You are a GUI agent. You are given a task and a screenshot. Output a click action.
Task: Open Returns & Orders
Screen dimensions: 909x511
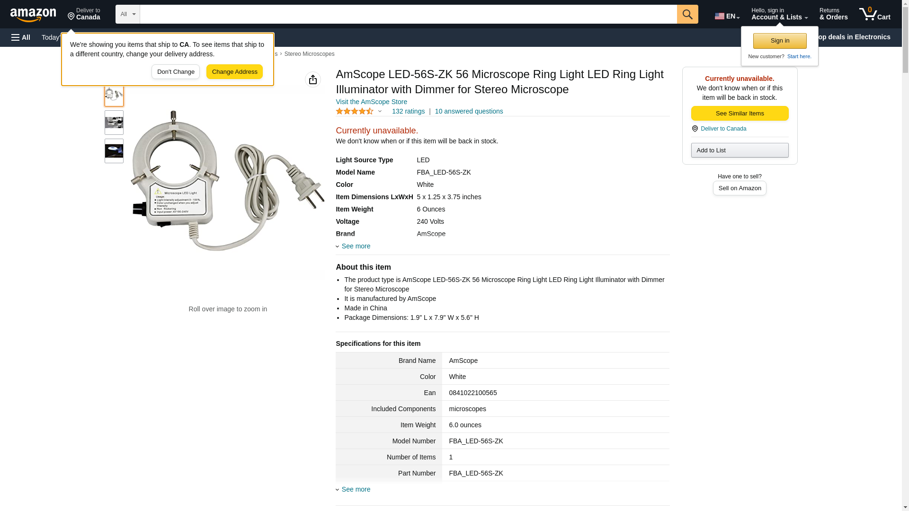tap(833, 14)
